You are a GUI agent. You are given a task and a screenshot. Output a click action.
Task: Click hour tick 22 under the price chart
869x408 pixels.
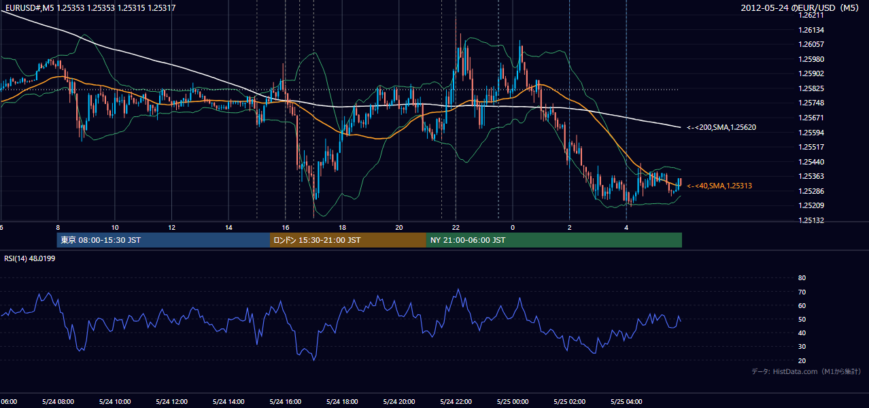pos(456,227)
